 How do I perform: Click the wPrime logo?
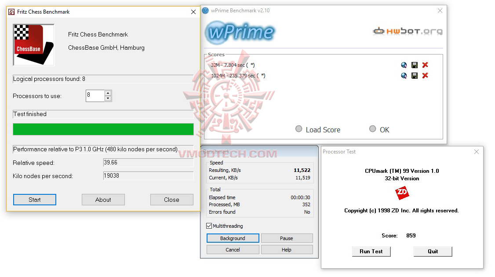pyautogui.click(x=240, y=32)
